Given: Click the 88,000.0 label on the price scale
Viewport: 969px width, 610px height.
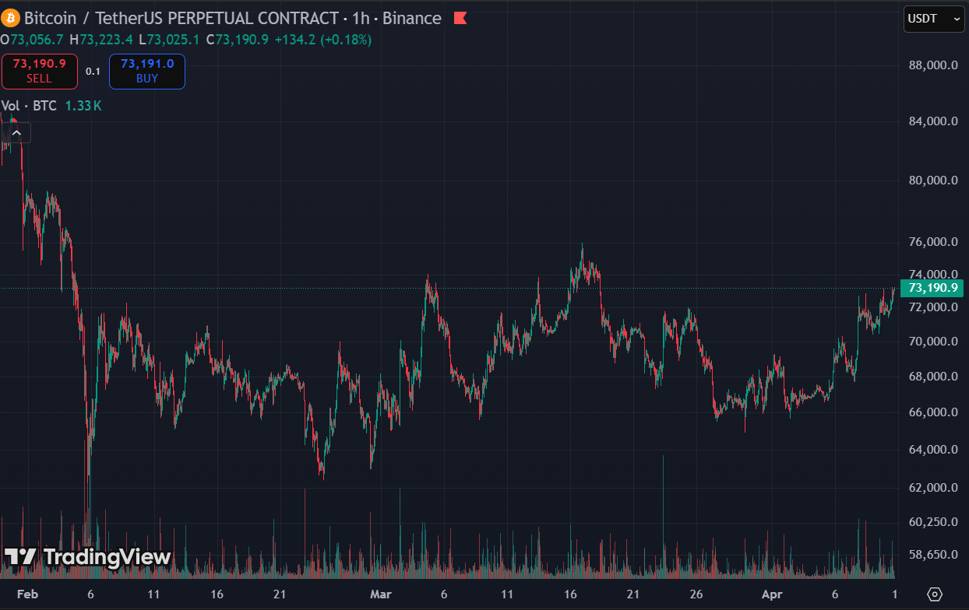Looking at the screenshot, I should click(932, 65).
